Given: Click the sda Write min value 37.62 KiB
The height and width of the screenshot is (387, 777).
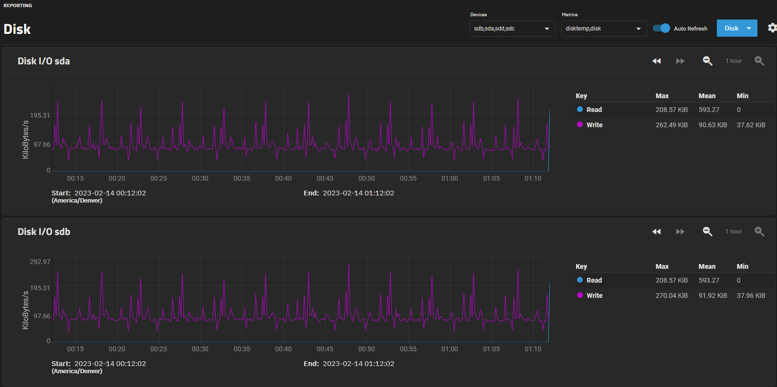Looking at the screenshot, I should (751, 125).
